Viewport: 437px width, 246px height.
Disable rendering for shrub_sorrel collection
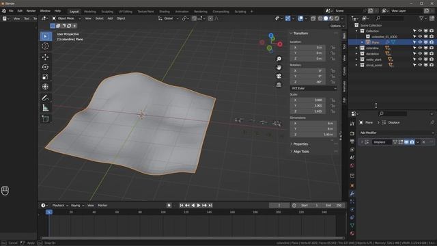[432, 65]
